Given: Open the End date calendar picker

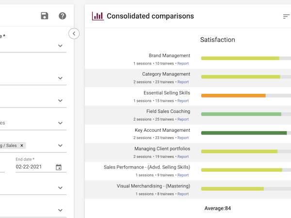Looking at the screenshot, I should (x=59, y=167).
